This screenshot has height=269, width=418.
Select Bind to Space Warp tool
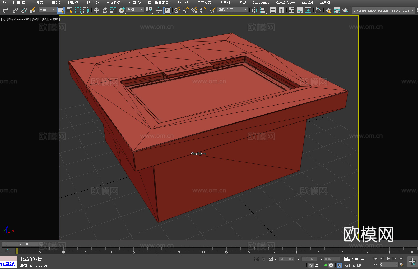point(32,10)
